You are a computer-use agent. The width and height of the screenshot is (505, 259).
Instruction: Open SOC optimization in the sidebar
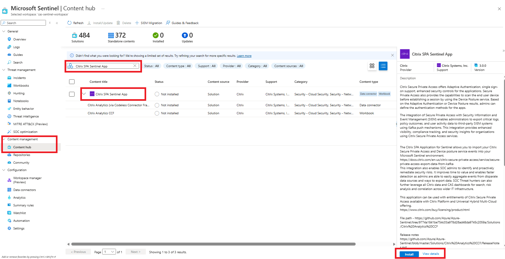click(x=25, y=132)
